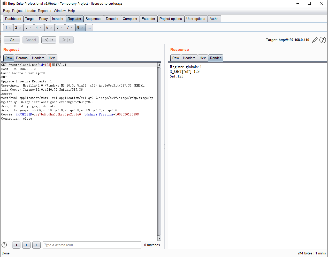
Task: Go back in request history arrow
Action: tap(46, 40)
